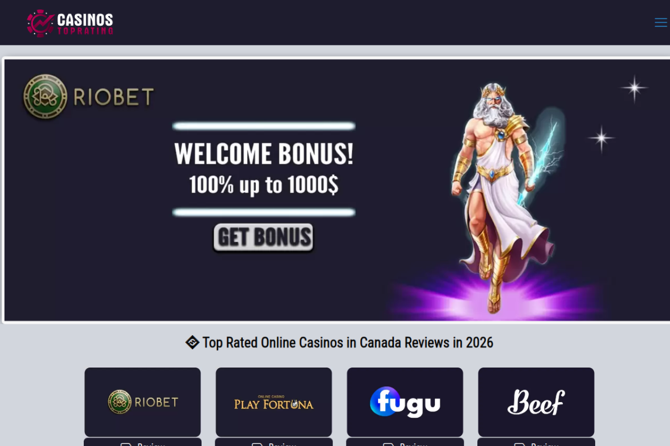Click the 100% up to 1000$ offer text
The width and height of the screenshot is (670, 446).
click(x=264, y=185)
